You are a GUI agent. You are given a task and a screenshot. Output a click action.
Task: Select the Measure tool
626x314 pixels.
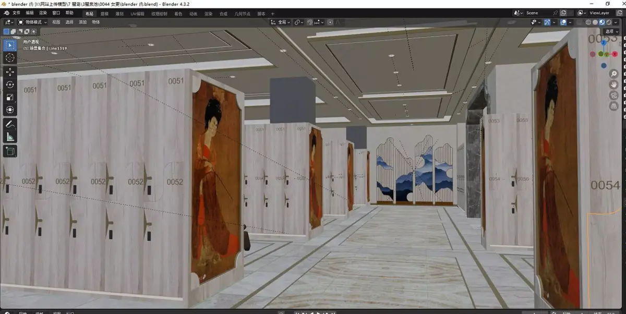10,137
